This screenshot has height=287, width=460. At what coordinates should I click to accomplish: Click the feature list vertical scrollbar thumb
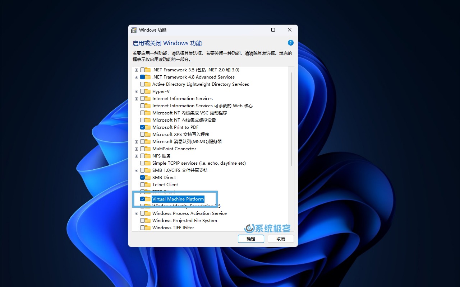(291, 118)
